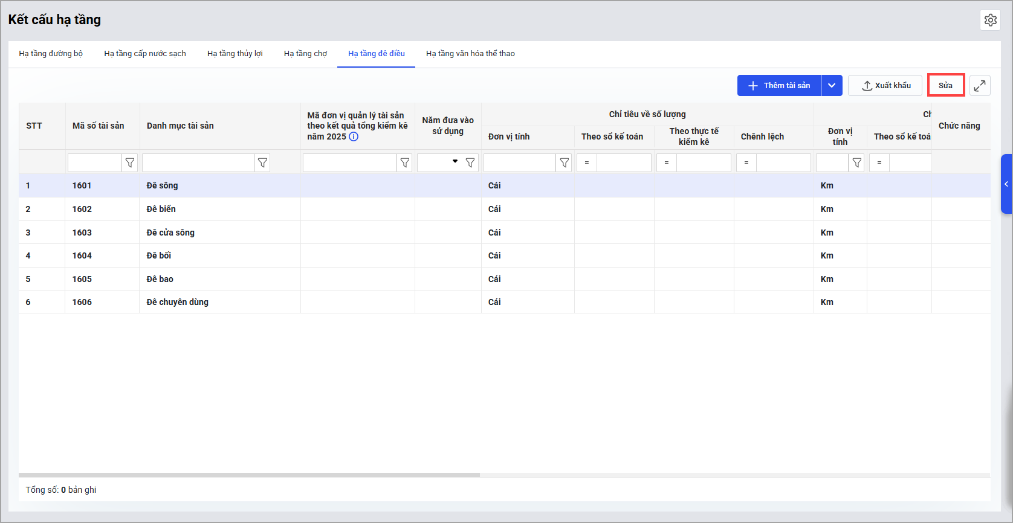Viewport: 1013px width, 523px height.
Task: Click filter icon for Mã số tài sản
Action: tap(129, 163)
